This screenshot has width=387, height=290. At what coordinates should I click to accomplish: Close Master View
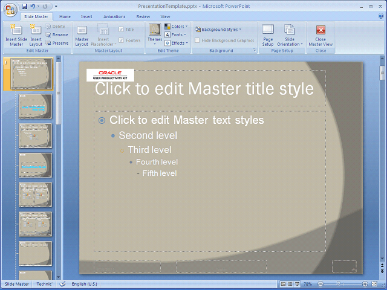320,35
